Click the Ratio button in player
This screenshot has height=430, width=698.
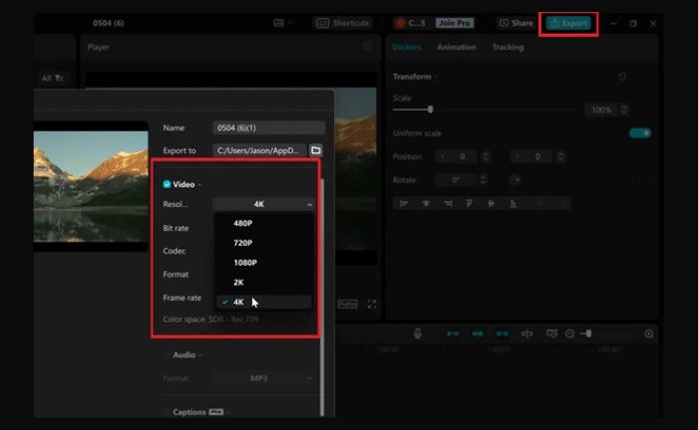(347, 304)
